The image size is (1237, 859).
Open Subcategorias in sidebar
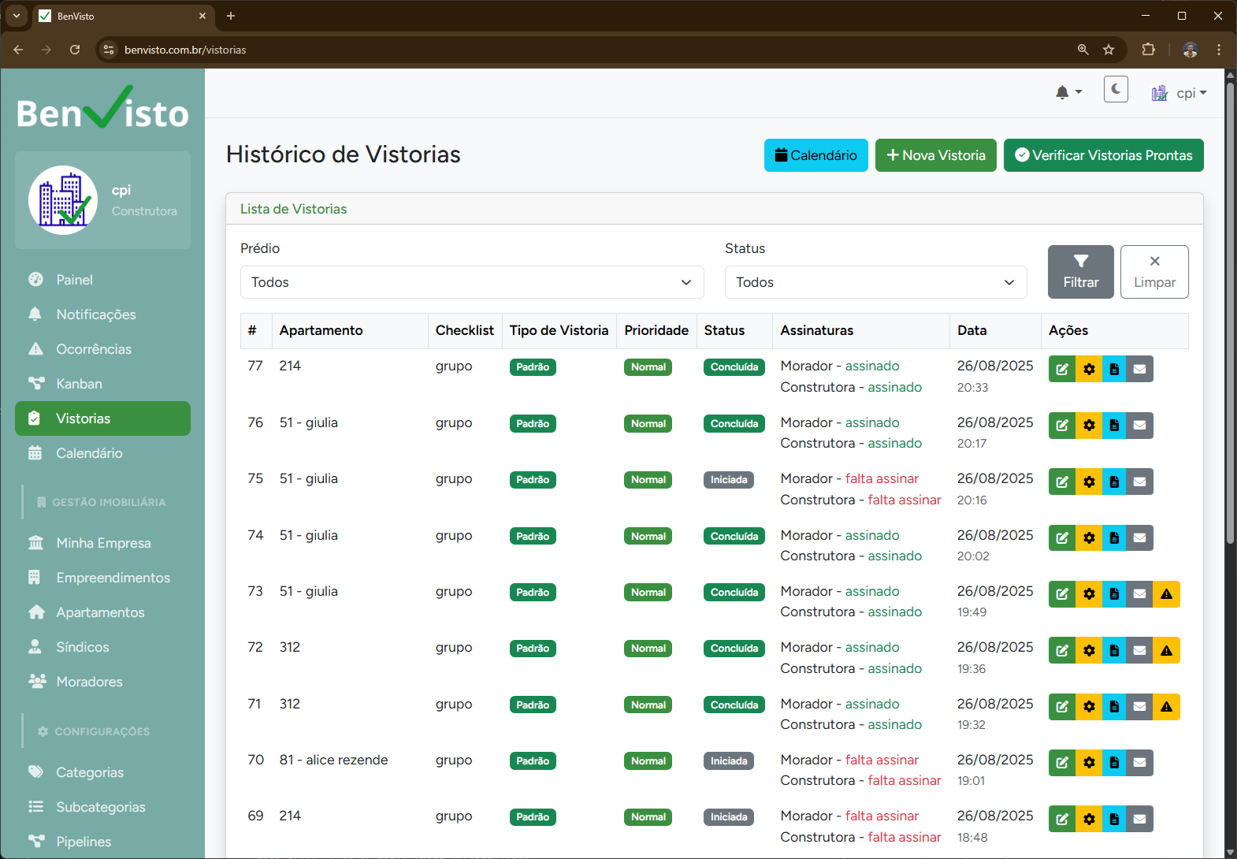coord(102,807)
